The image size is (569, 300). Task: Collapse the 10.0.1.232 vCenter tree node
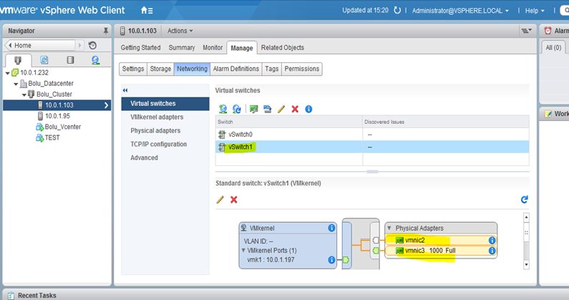(x=8, y=73)
